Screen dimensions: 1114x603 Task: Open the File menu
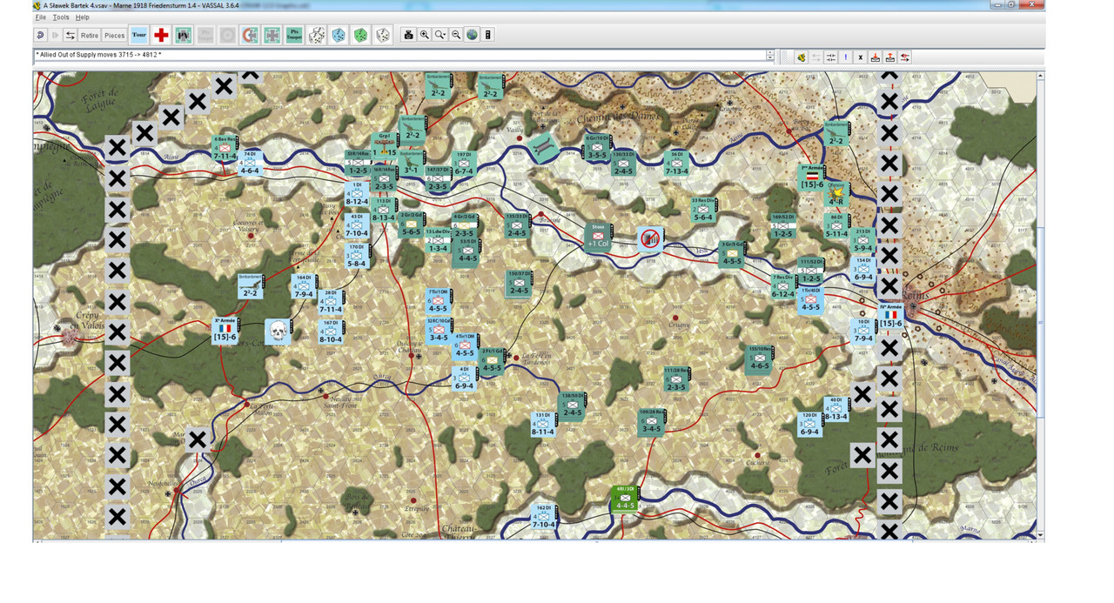(40, 17)
